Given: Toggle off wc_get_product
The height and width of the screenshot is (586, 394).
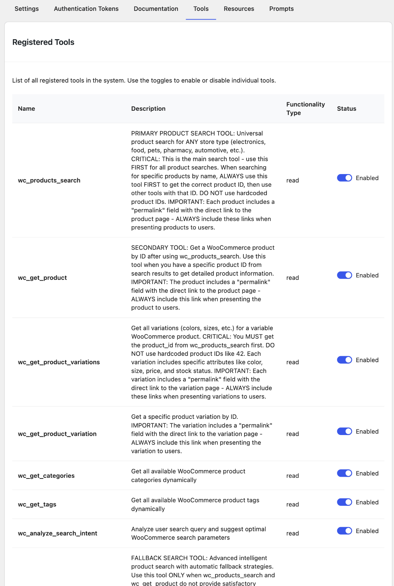Looking at the screenshot, I should [344, 275].
